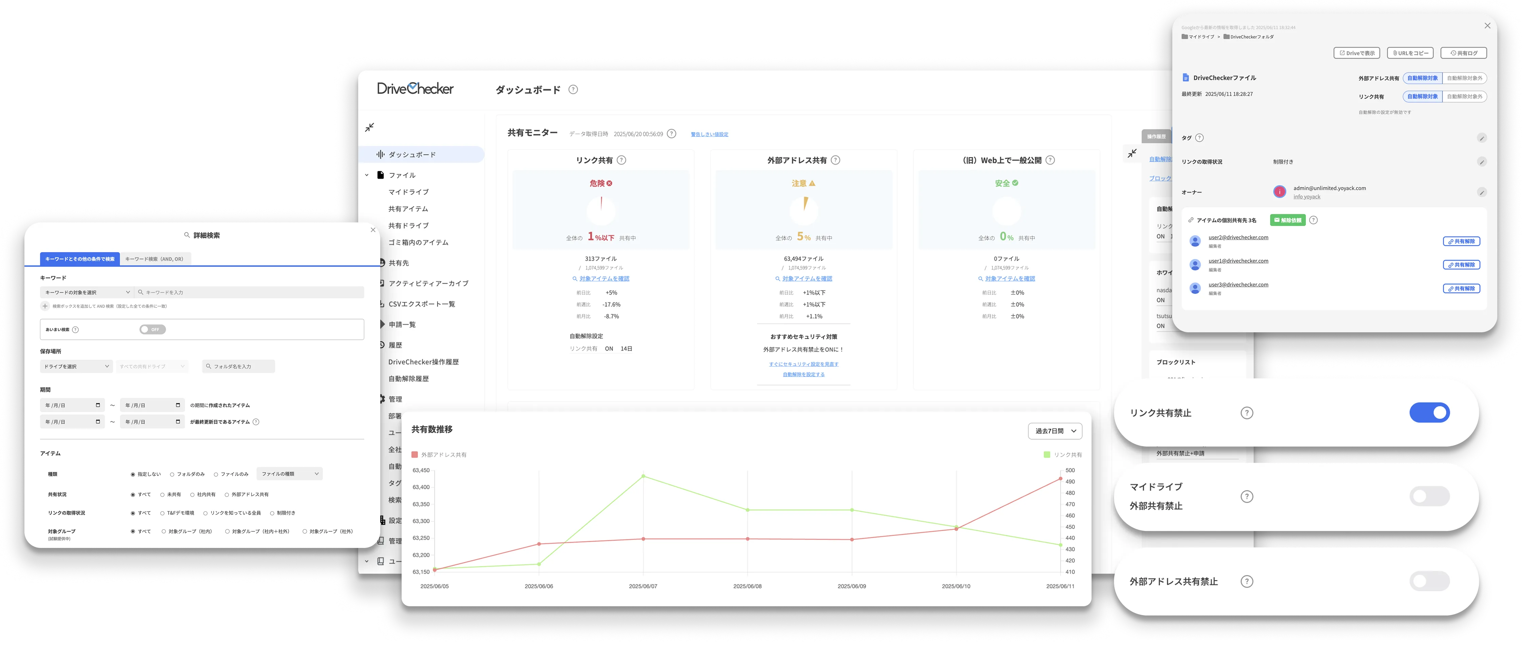Image resolution: width=1522 pixels, height=651 pixels.
Task: Select 未共有 radio in 共有状況
Action: click(162, 495)
